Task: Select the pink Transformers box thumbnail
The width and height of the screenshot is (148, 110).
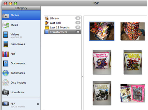Action: (102, 62)
